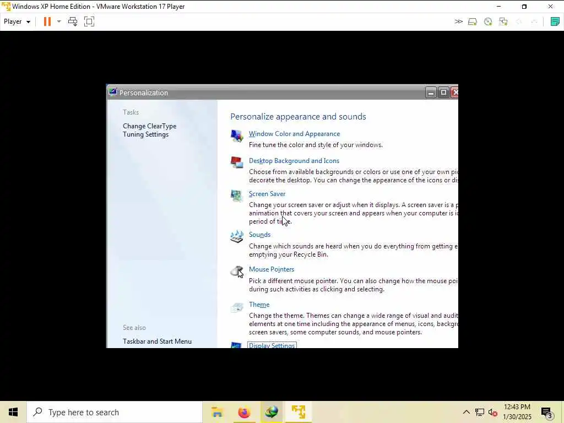The image size is (564, 423).
Task: Click the Personalization window title icon
Action: point(112,92)
